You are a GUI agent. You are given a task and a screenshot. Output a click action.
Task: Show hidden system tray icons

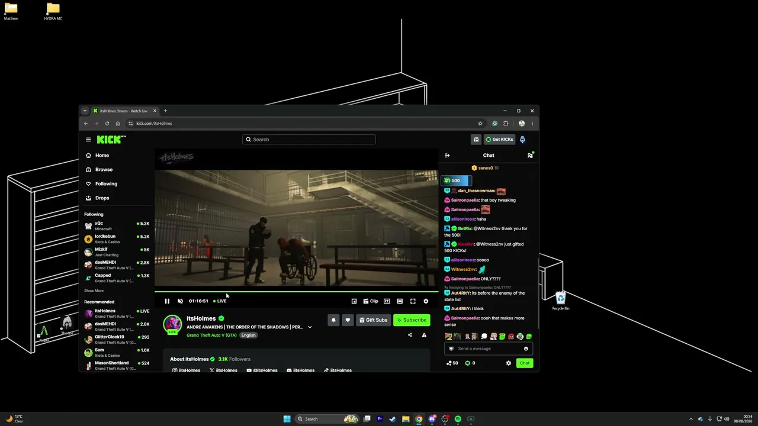(x=690, y=419)
